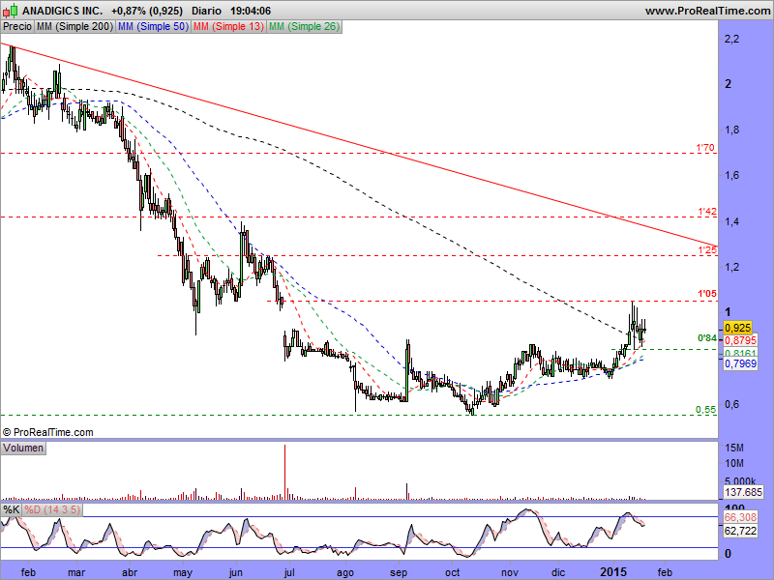Click the jul month label on time axis
Screen dimensions: 774x580
point(288,572)
